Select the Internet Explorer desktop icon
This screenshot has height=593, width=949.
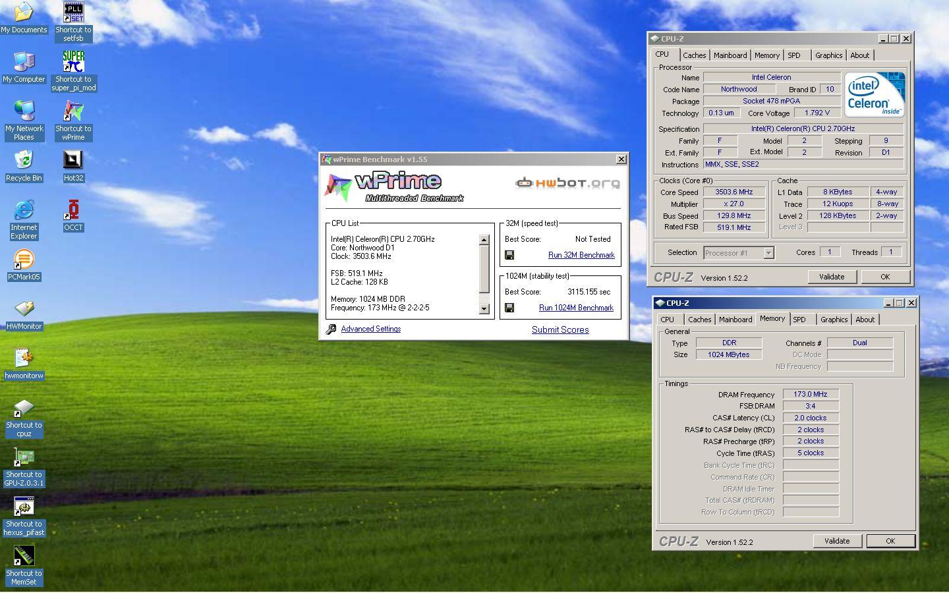point(24,219)
